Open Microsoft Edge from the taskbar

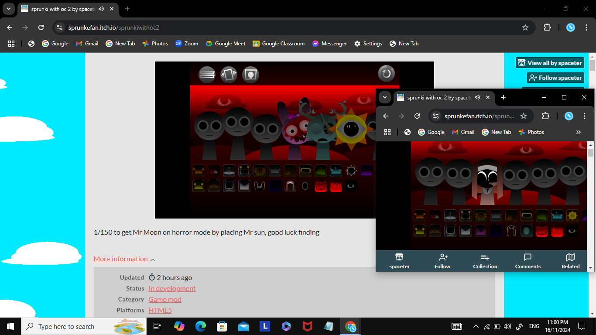pos(201,326)
